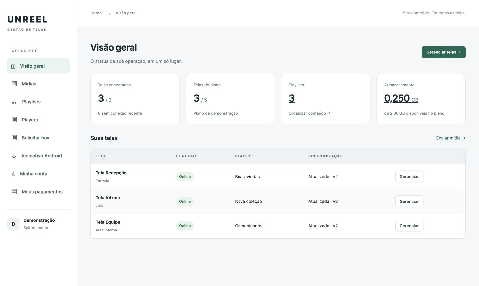479x286 pixels.
Task: Click Gerenciar for Tela Vitrine
Action: [x=409, y=201]
